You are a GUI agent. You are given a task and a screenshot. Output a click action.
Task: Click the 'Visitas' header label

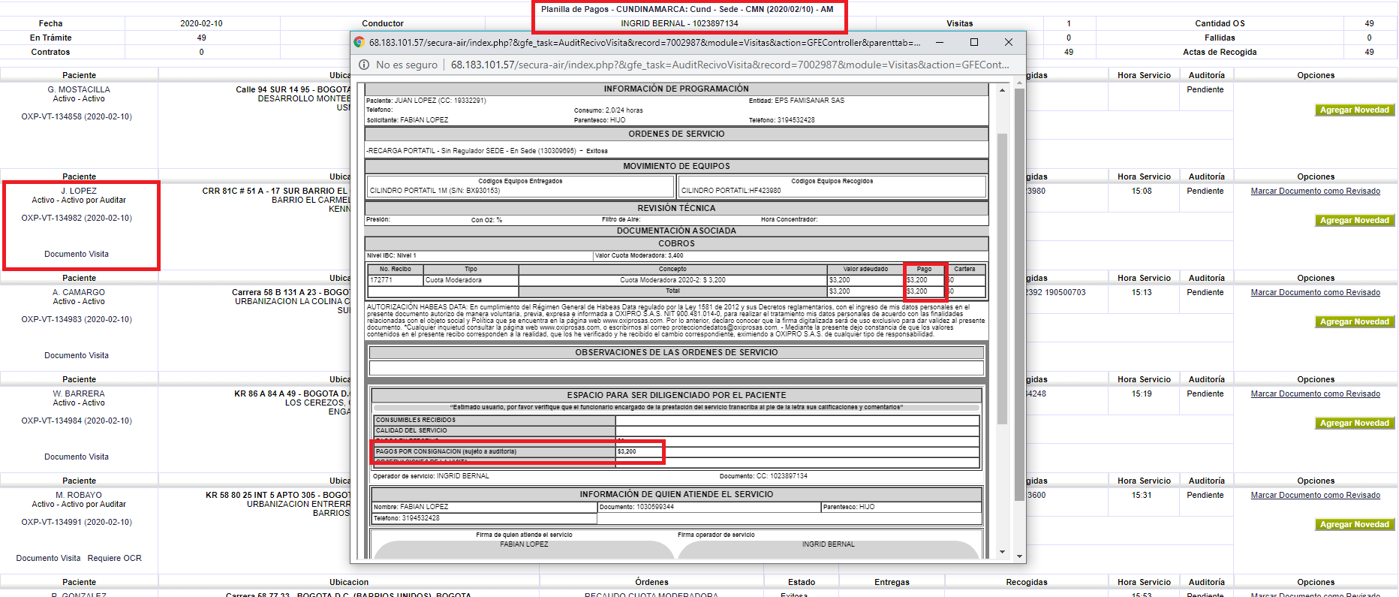(x=959, y=24)
